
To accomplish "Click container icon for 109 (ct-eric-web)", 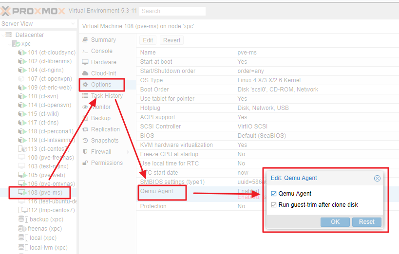I will point(22,88).
